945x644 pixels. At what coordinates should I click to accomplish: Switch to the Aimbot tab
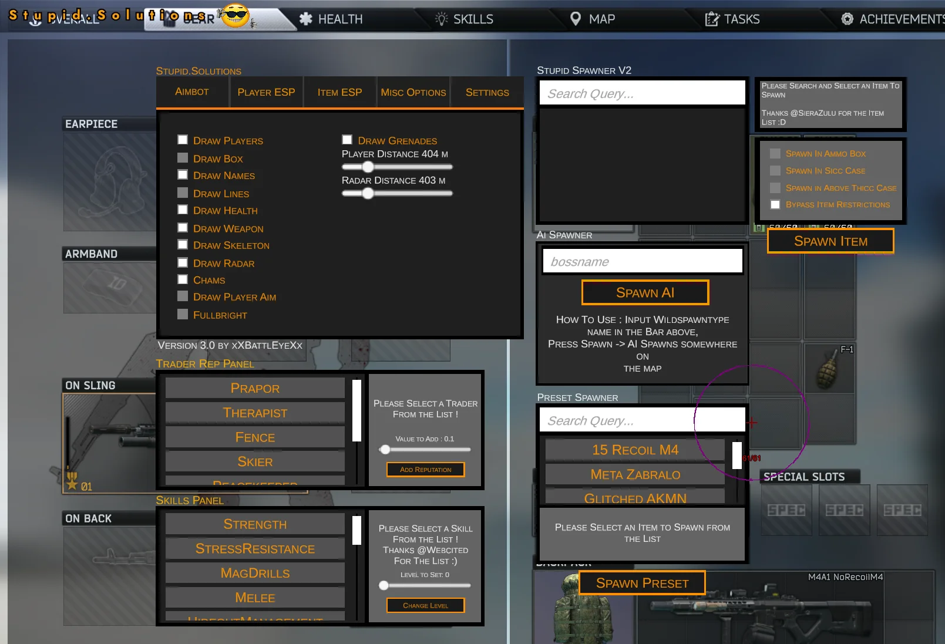192,92
